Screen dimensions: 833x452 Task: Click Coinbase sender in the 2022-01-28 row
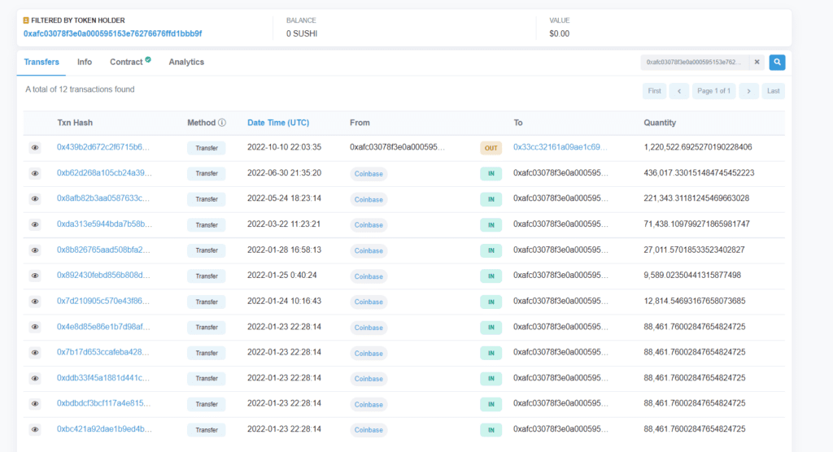[369, 250]
